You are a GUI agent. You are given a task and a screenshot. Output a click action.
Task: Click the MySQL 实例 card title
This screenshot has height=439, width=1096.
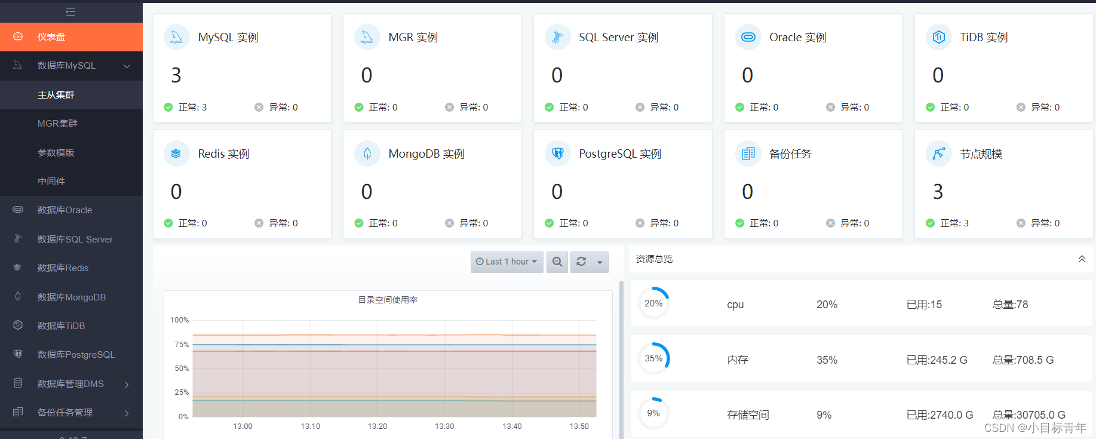[x=228, y=37]
